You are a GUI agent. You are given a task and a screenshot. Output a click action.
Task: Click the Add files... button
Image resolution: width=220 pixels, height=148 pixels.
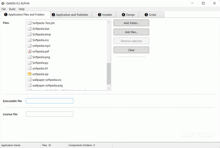click(x=131, y=32)
